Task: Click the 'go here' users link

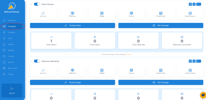Action: coord(129,54)
